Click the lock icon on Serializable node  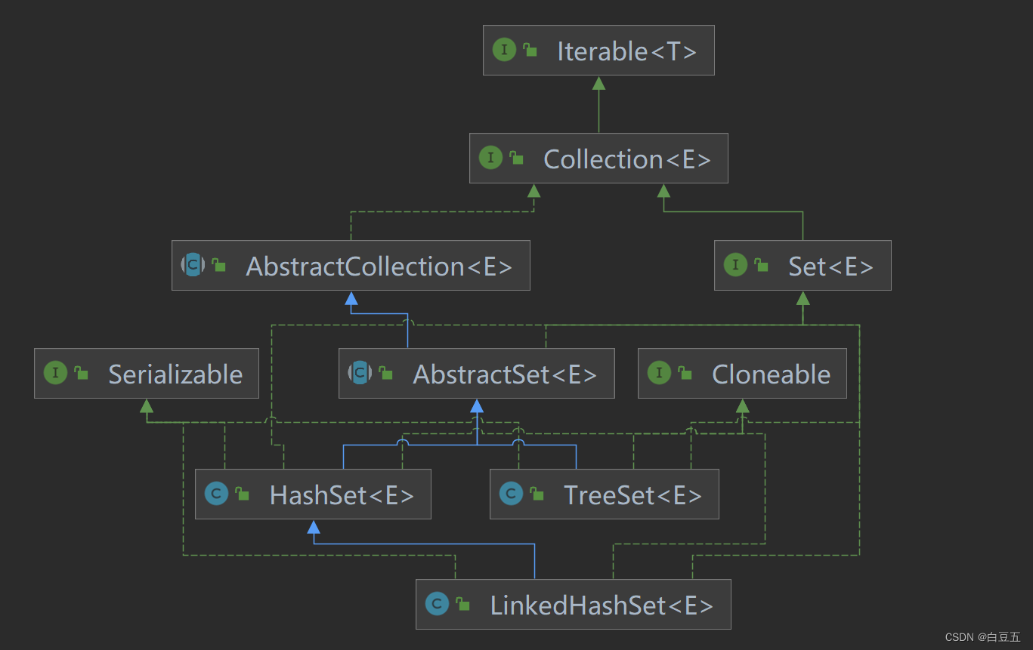click(x=82, y=373)
